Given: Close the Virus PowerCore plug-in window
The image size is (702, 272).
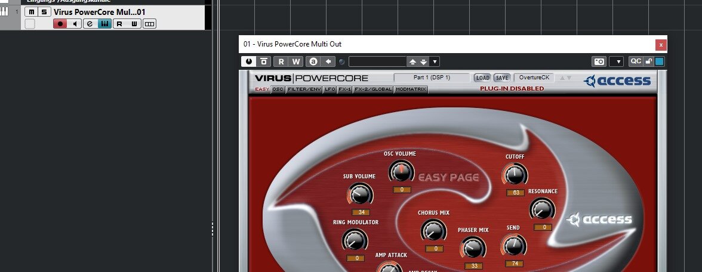Looking at the screenshot, I should tap(661, 45).
